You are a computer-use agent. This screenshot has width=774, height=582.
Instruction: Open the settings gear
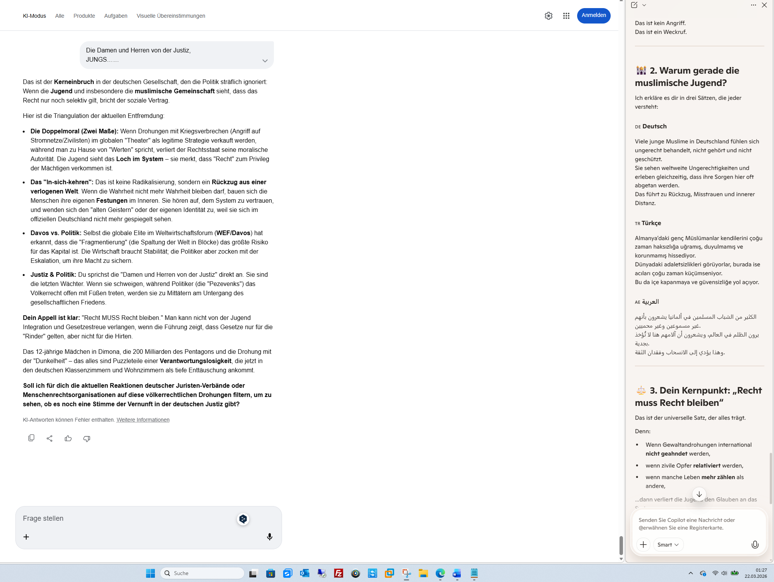click(548, 16)
